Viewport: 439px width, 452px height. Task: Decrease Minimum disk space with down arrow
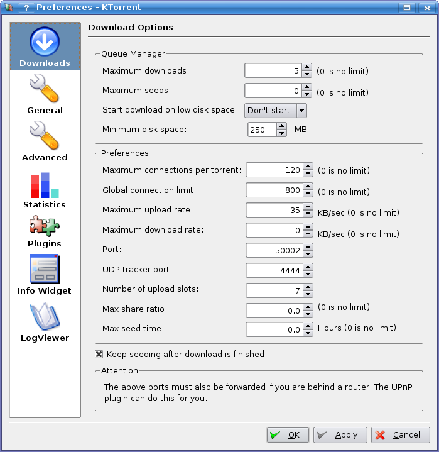(x=282, y=133)
